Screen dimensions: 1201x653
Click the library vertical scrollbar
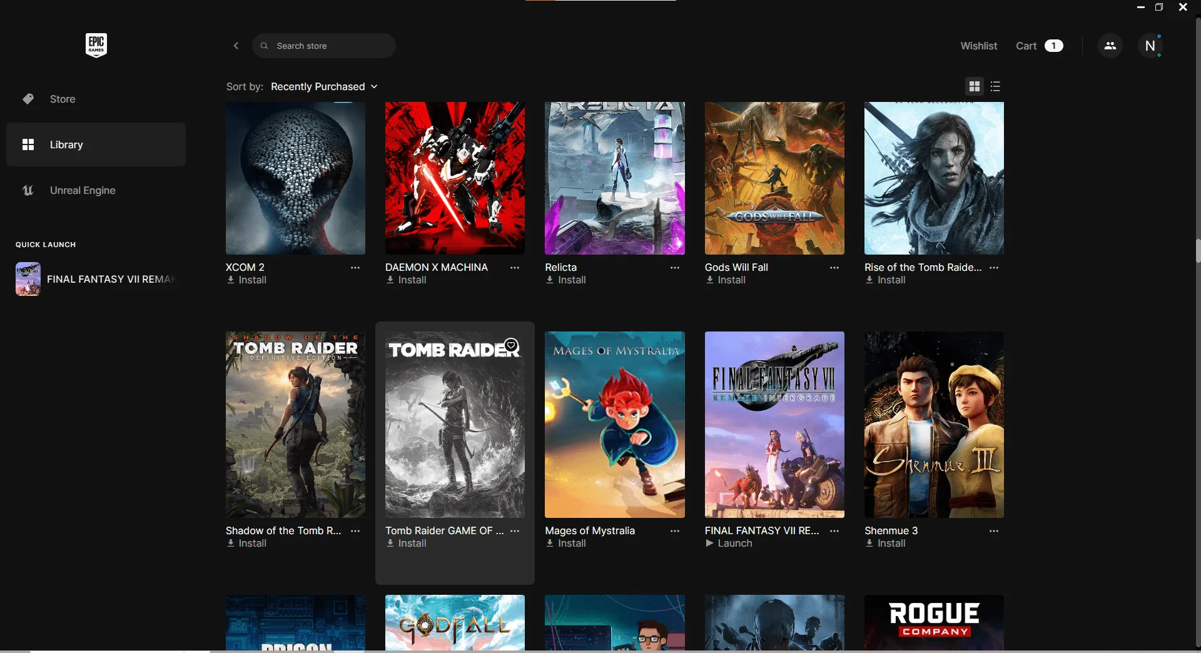[x=1198, y=250]
